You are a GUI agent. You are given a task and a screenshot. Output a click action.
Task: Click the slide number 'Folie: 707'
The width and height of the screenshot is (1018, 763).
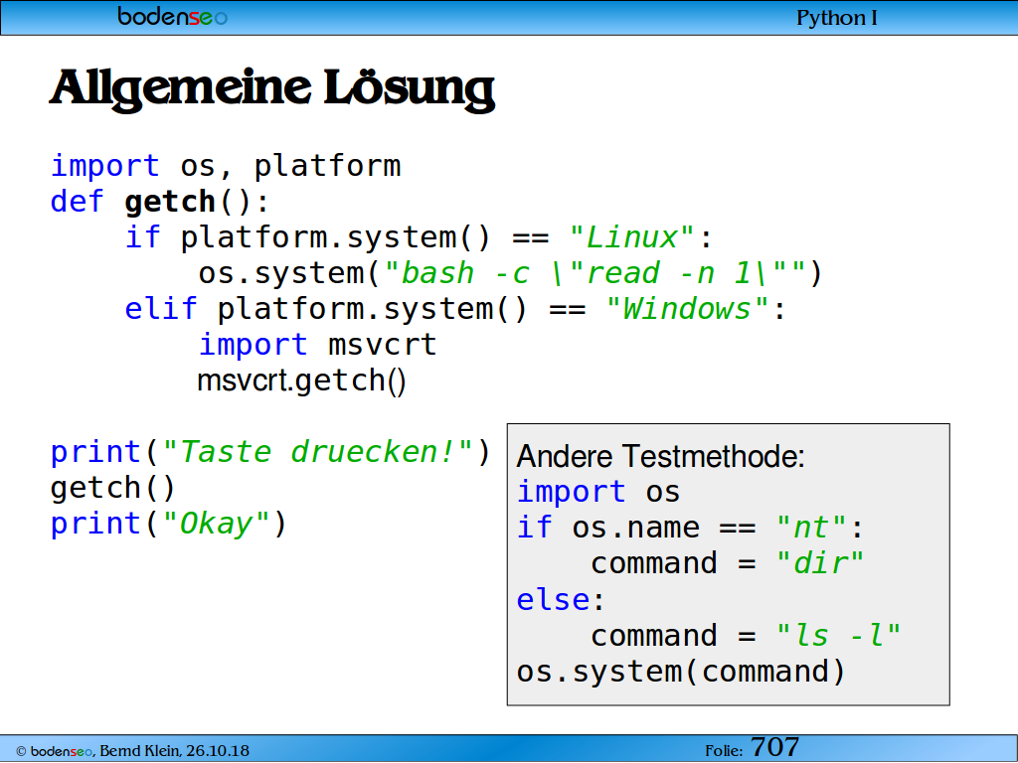pos(752,747)
